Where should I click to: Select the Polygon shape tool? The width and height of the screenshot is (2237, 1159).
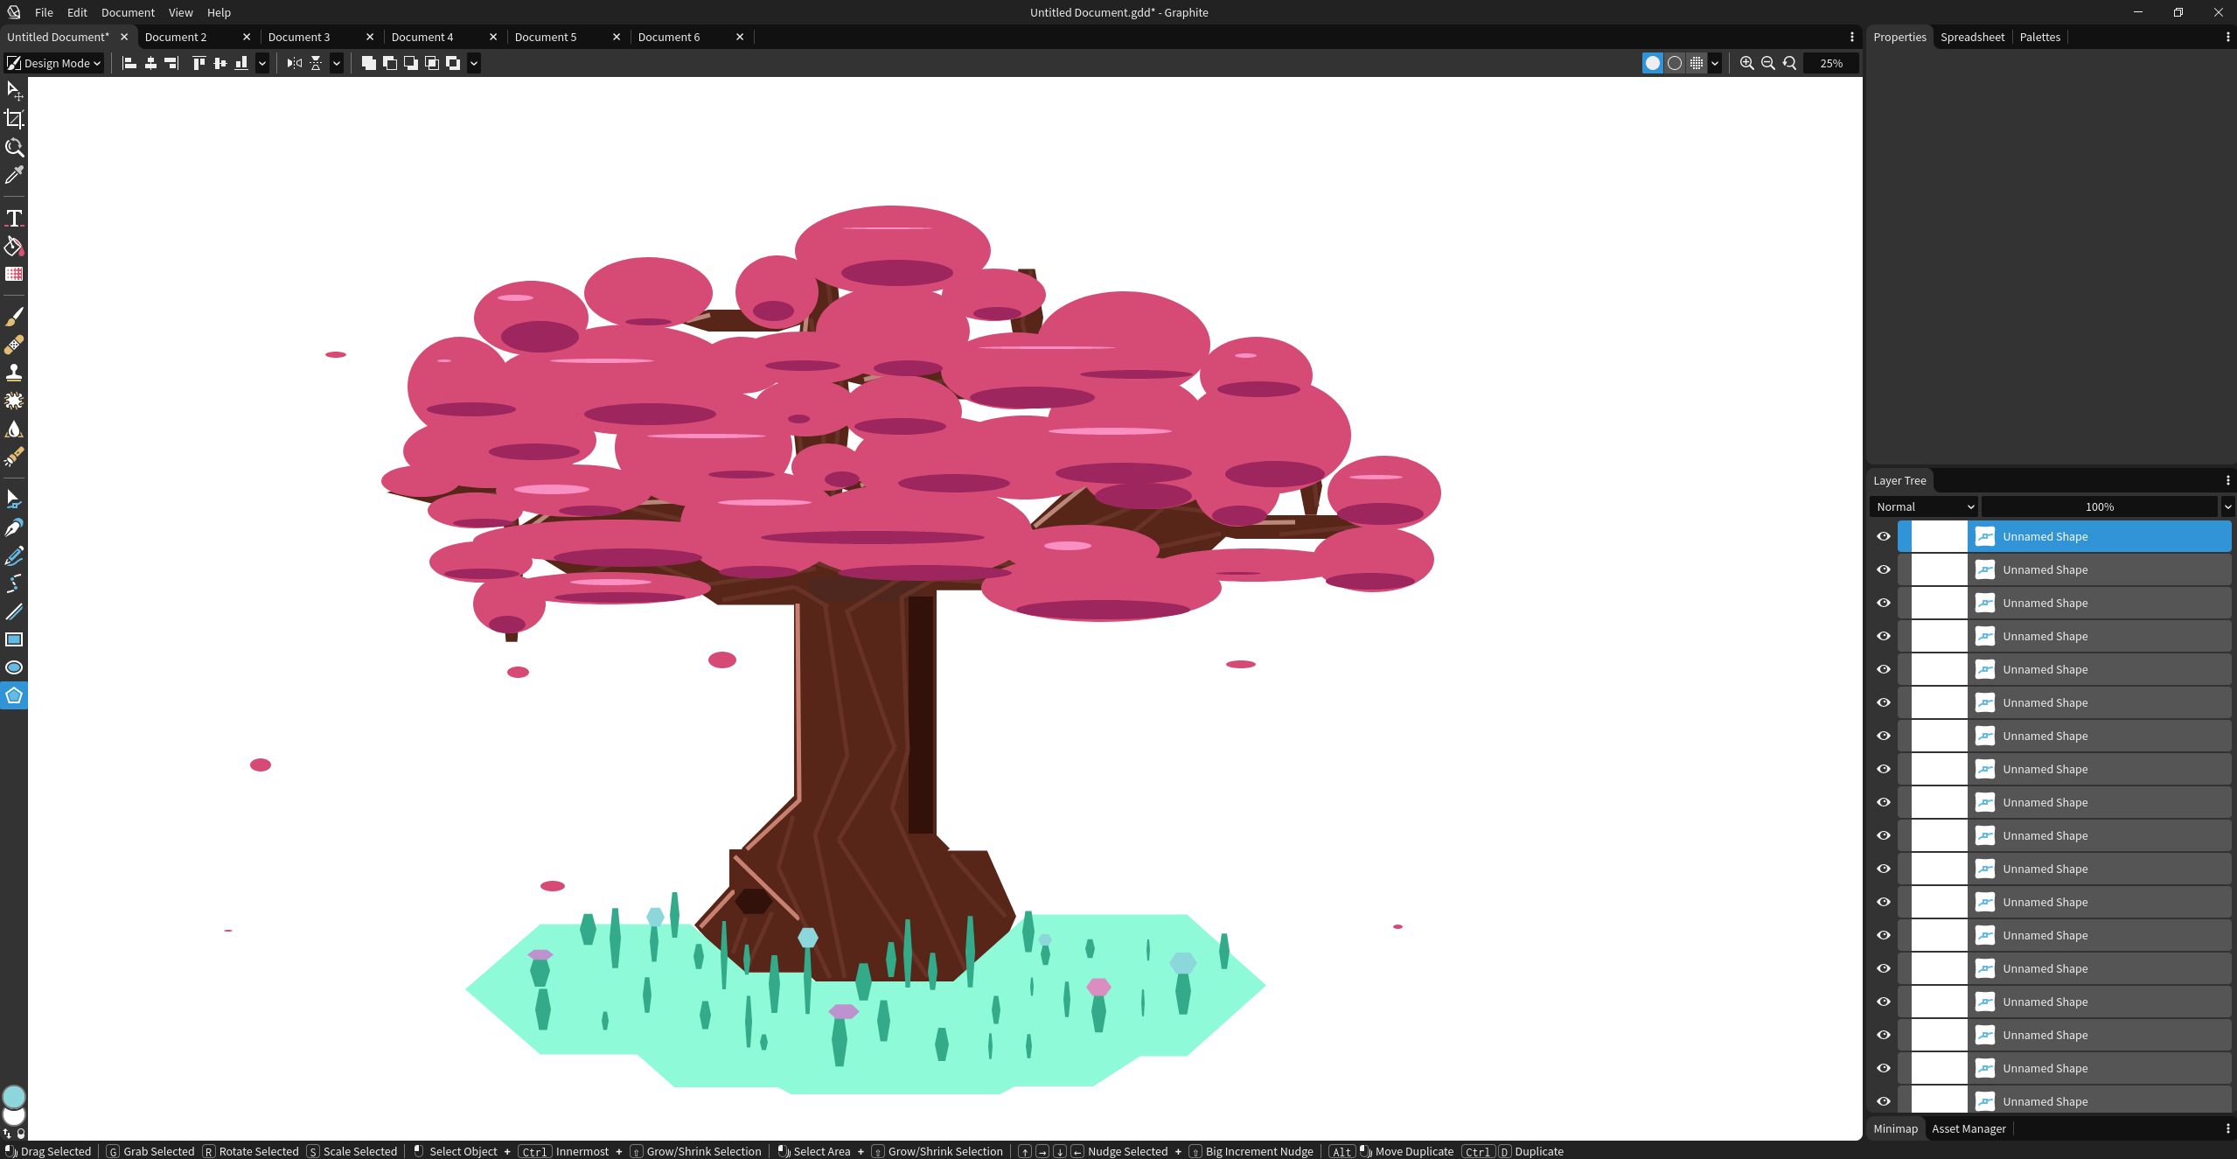tap(14, 695)
